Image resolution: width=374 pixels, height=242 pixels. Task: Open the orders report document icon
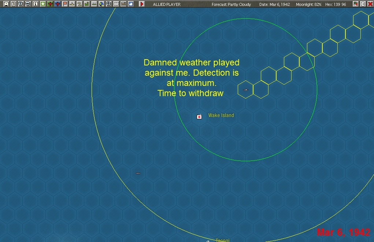(x=14, y=4)
